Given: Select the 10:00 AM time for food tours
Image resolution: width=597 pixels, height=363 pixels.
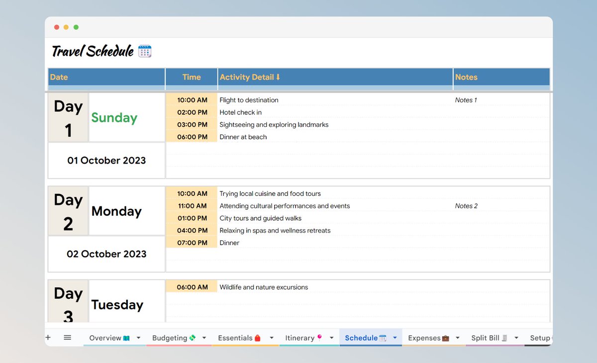Looking at the screenshot, I should pyautogui.click(x=192, y=193).
